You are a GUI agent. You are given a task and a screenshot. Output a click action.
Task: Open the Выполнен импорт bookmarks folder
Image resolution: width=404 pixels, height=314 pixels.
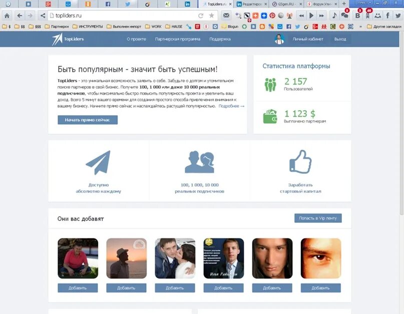pyautogui.click(x=124, y=27)
